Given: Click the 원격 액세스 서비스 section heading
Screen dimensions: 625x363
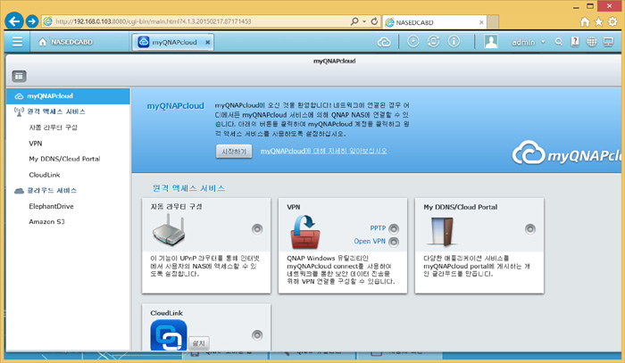Looking at the screenshot, I should pos(188,188).
